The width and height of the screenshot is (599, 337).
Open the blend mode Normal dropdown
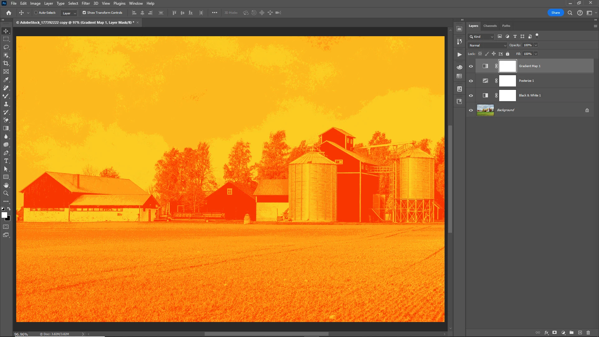click(487, 45)
